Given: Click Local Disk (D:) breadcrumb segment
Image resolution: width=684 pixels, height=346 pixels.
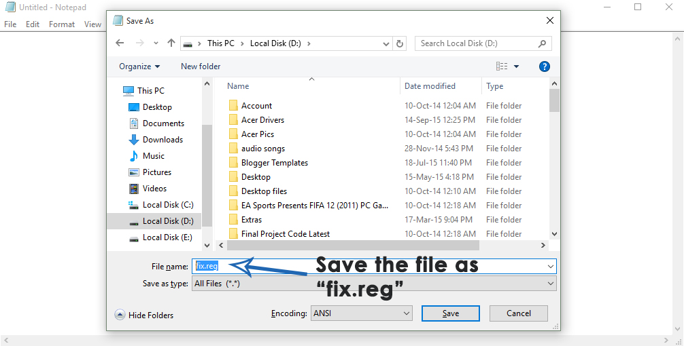Looking at the screenshot, I should pyautogui.click(x=275, y=43).
